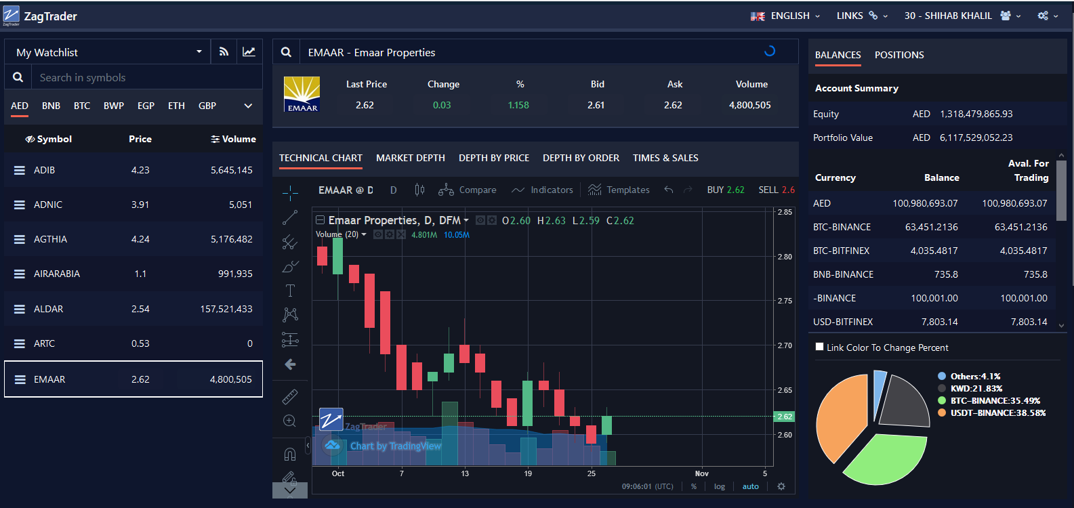
Task: Switch to the MARKET DEPTH tab
Action: coord(411,158)
